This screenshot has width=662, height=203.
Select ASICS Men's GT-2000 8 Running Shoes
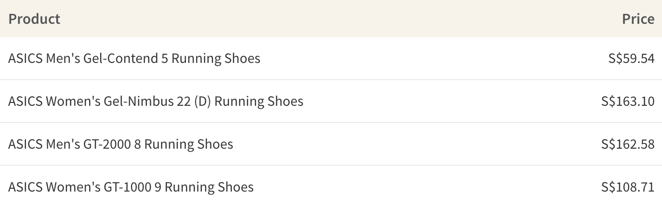[x=120, y=144]
